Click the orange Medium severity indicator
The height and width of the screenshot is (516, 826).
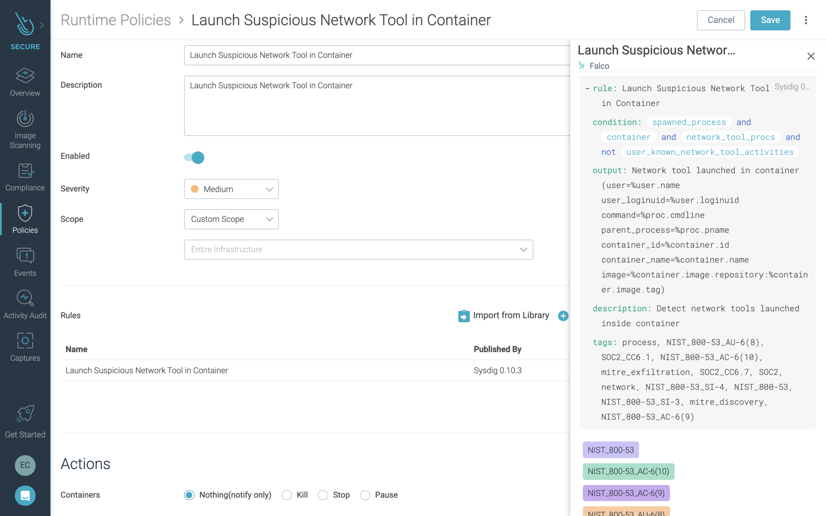click(195, 189)
